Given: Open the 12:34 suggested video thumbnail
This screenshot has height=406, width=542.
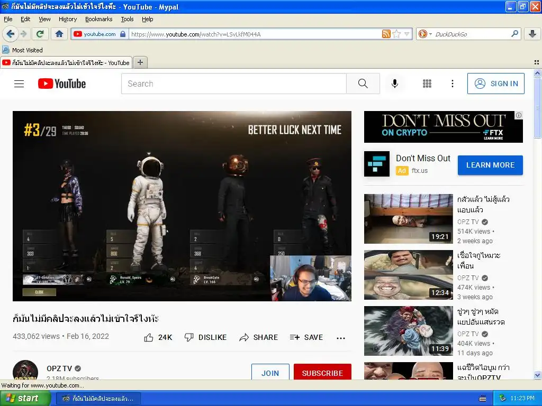Looking at the screenshot, I should 408,275.
